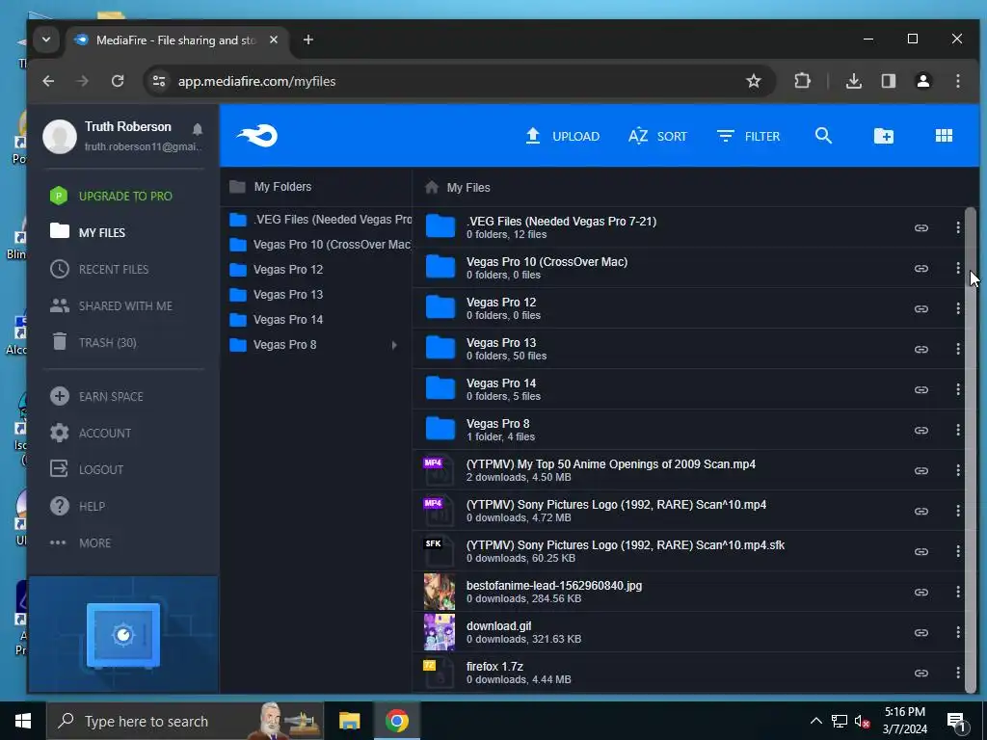Copy share link for Vegas Pro 12 folder
Screen dimensions: 987x740
[920, 308]
